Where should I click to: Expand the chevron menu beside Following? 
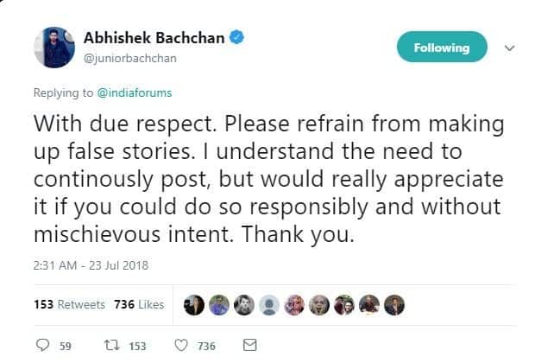point(509,47)
